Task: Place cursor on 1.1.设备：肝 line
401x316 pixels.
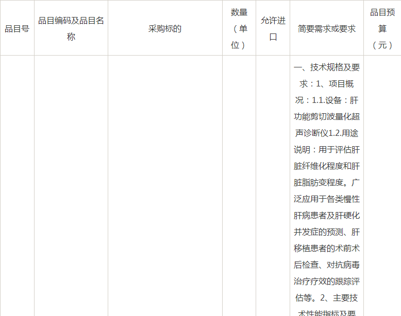Action: click(327, 100)
